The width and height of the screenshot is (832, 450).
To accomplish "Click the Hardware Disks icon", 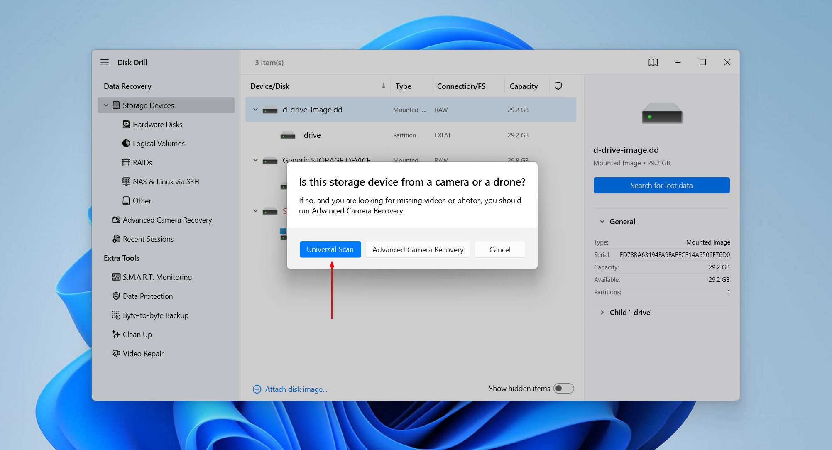I will point(126,124).
